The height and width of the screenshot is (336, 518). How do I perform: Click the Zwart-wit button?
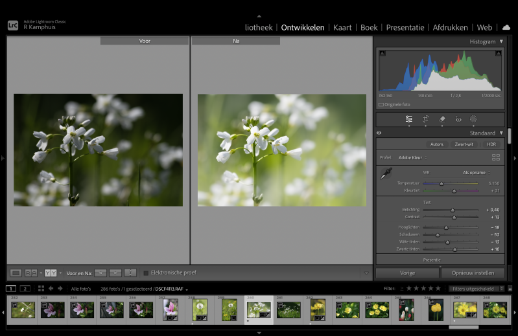coord(464,144)
